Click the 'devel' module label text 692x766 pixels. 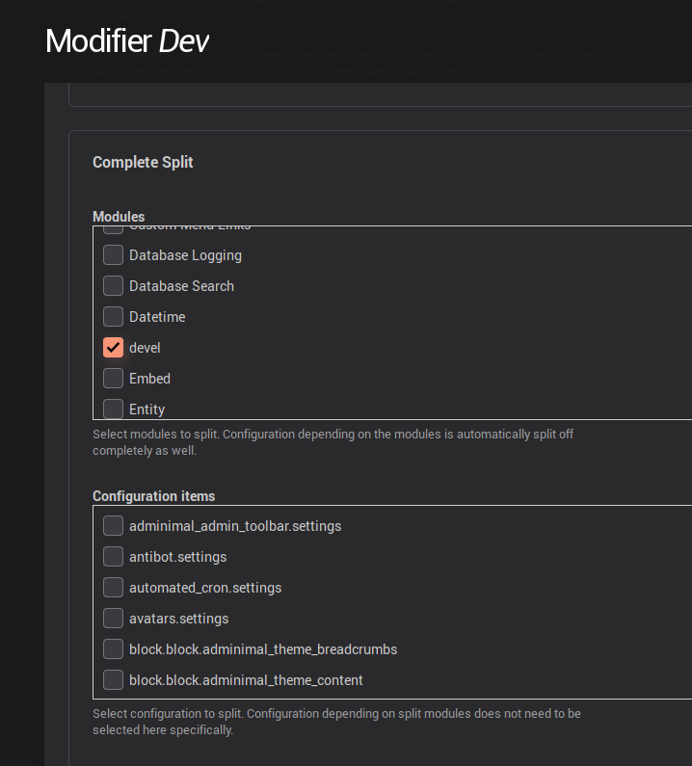(145, 348)
